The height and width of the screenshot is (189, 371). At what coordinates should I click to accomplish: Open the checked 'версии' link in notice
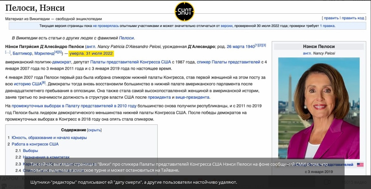226,26
